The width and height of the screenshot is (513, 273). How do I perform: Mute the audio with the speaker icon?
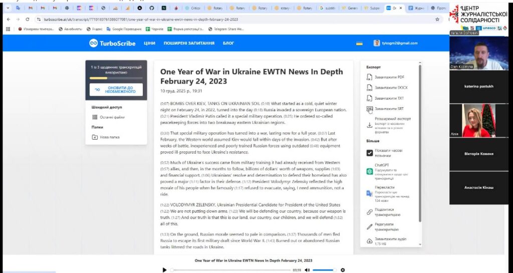coord(307,270)
